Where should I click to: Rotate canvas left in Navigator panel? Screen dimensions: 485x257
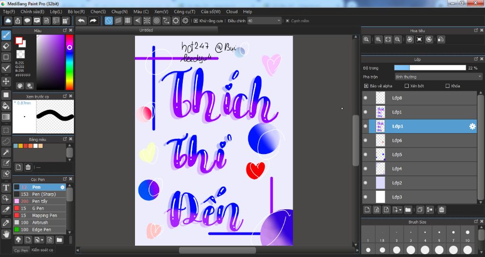pos(410,40)
